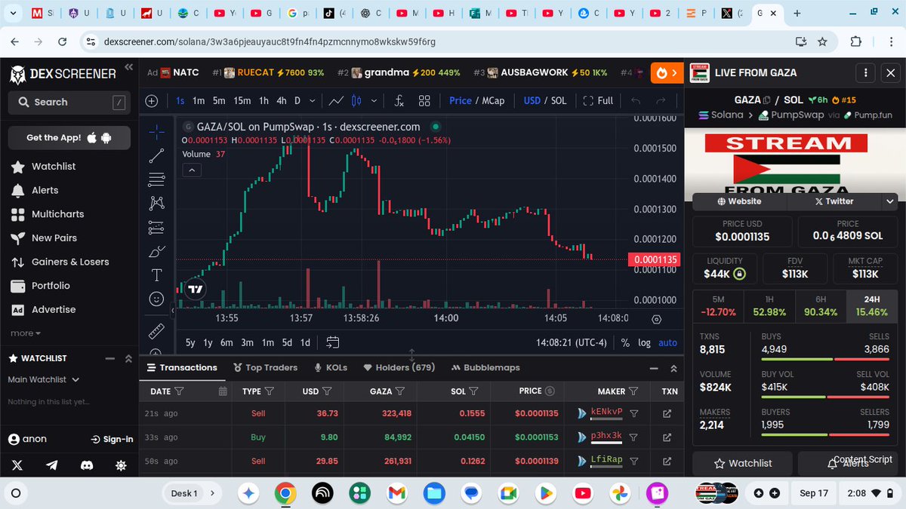Select the 1H stats tab
Viewport: 906px width, 509px height.
pos(769,306)
